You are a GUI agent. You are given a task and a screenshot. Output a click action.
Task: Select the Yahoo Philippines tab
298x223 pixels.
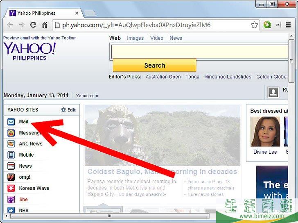pos(44,13)
